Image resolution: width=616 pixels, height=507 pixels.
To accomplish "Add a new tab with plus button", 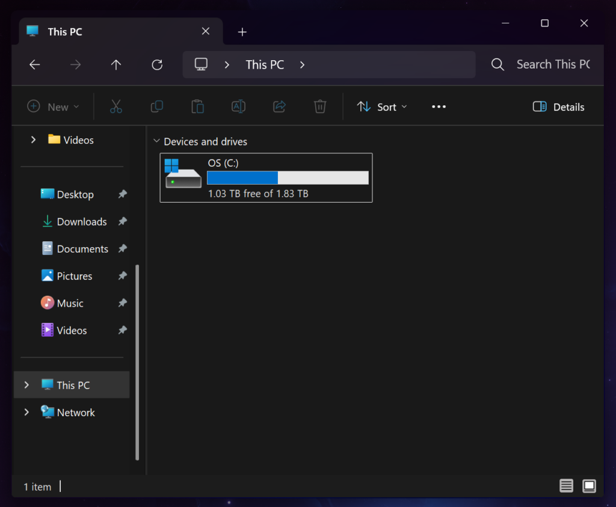I will [242, 32].
